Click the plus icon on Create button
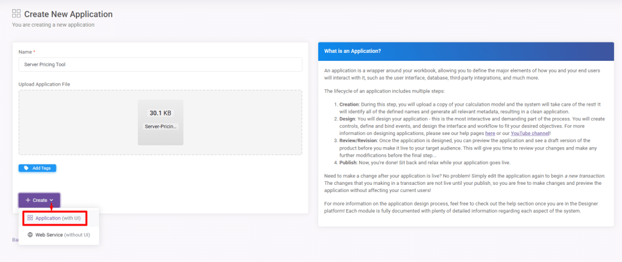This screenshot has width=622, height=262. click(28, 200)
